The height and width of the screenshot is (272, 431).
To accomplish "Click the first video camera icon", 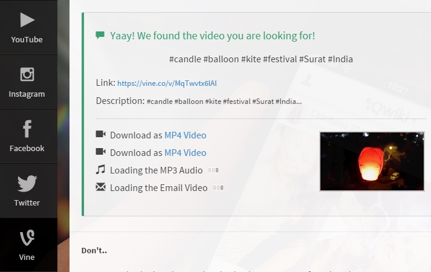I will click(100, 134).
